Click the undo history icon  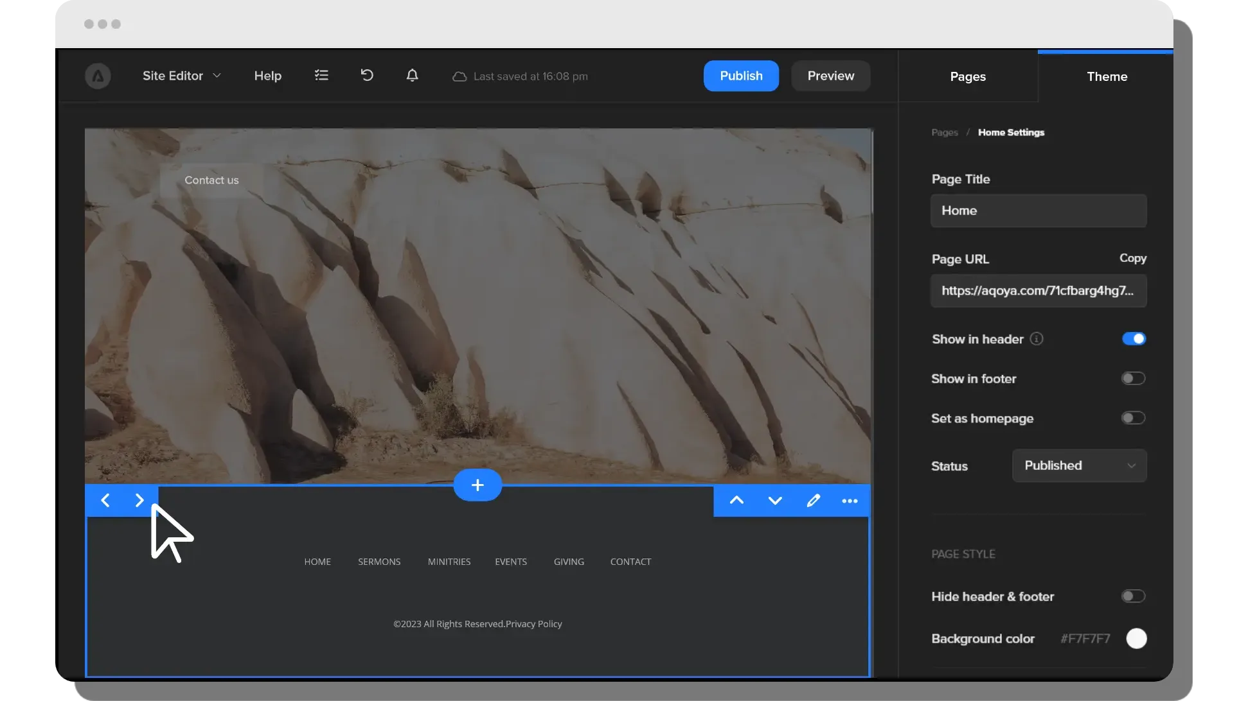click(367, 76)
